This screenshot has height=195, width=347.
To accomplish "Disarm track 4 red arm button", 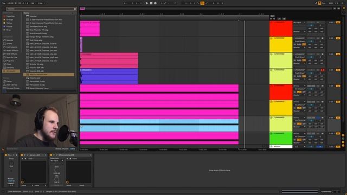I will [x=323, y=70].
